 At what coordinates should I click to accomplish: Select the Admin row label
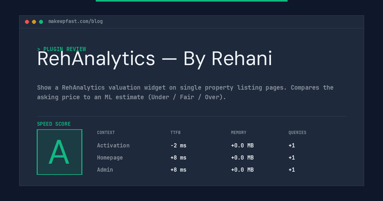pos(105,170)
